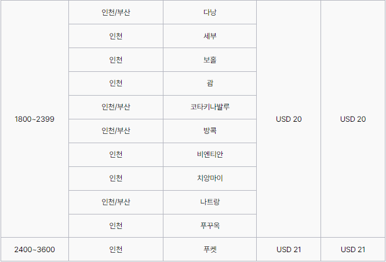The image size is (386, 262).
Task: Click 인천/부산 departure cell beside 방콕
Action: coord(116,131)
